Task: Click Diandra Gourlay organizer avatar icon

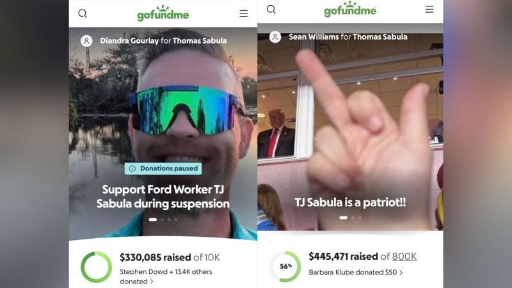Action: tap(86, 41)
